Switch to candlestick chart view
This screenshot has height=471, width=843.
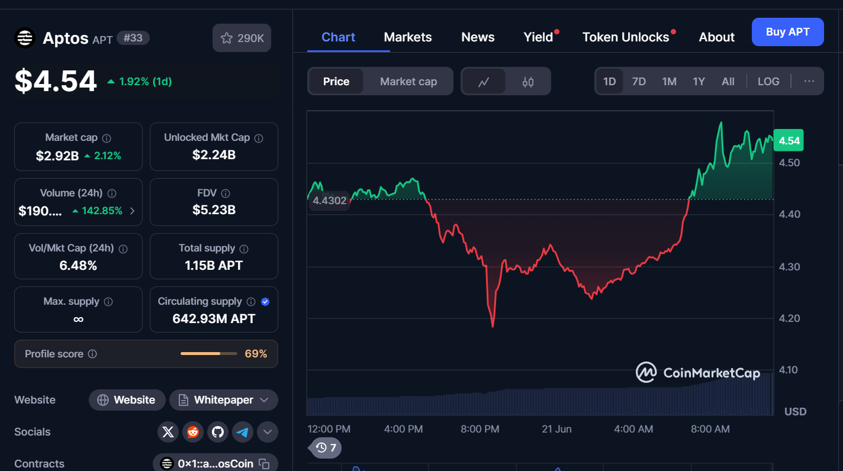click(x=528, y=82)
